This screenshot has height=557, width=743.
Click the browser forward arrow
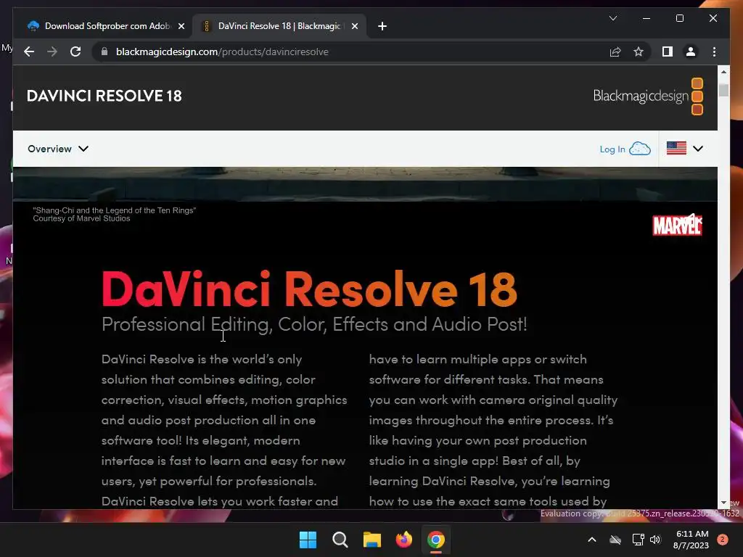click(52, 51)
